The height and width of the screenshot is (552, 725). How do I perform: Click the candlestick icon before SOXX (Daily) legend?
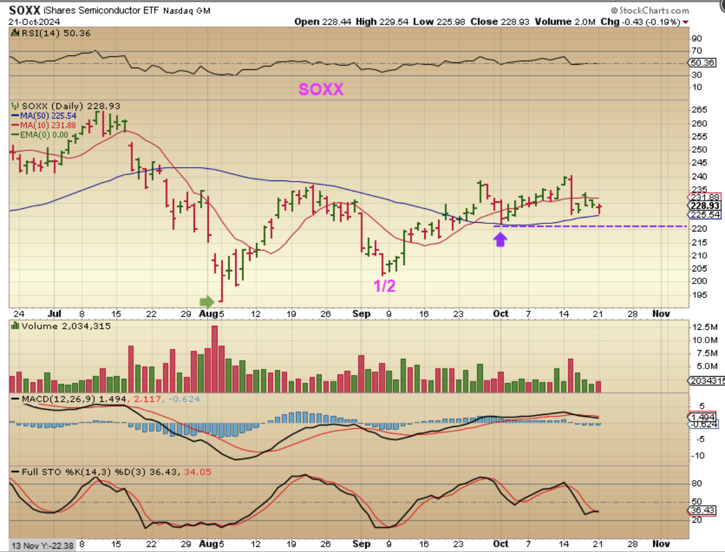coord(15,106)
